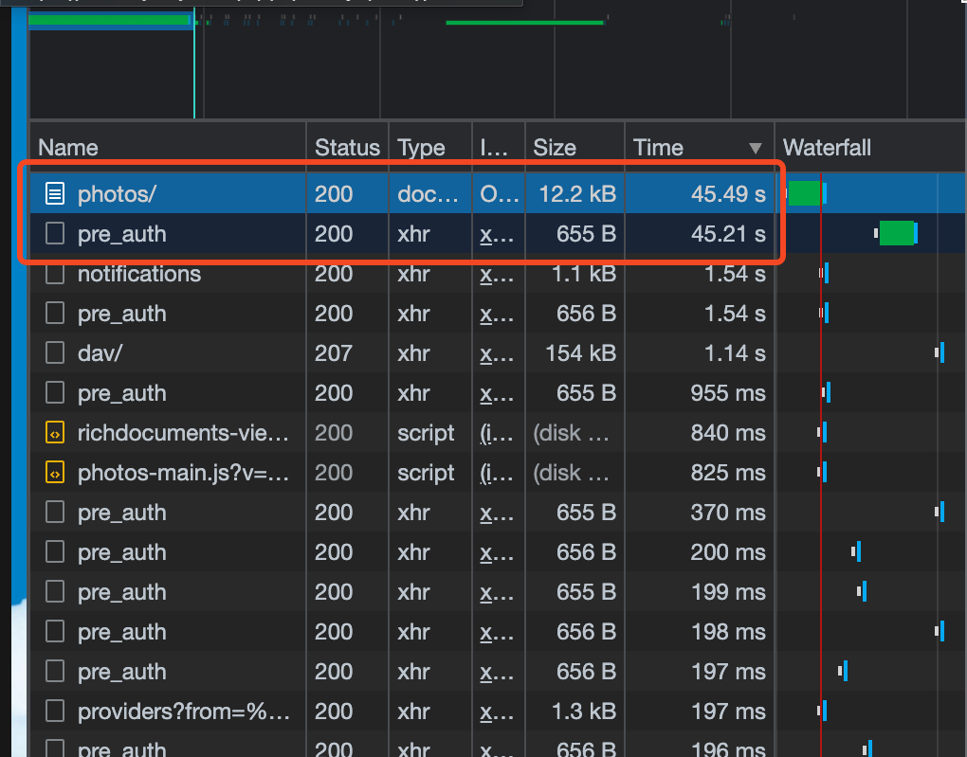Click the script icon beside photos-main.js
Image resolution: width=967 pixels, height=757 pixels.
coord(54,473)
